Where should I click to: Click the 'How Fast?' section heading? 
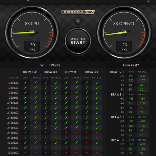(x=131, y=65)
